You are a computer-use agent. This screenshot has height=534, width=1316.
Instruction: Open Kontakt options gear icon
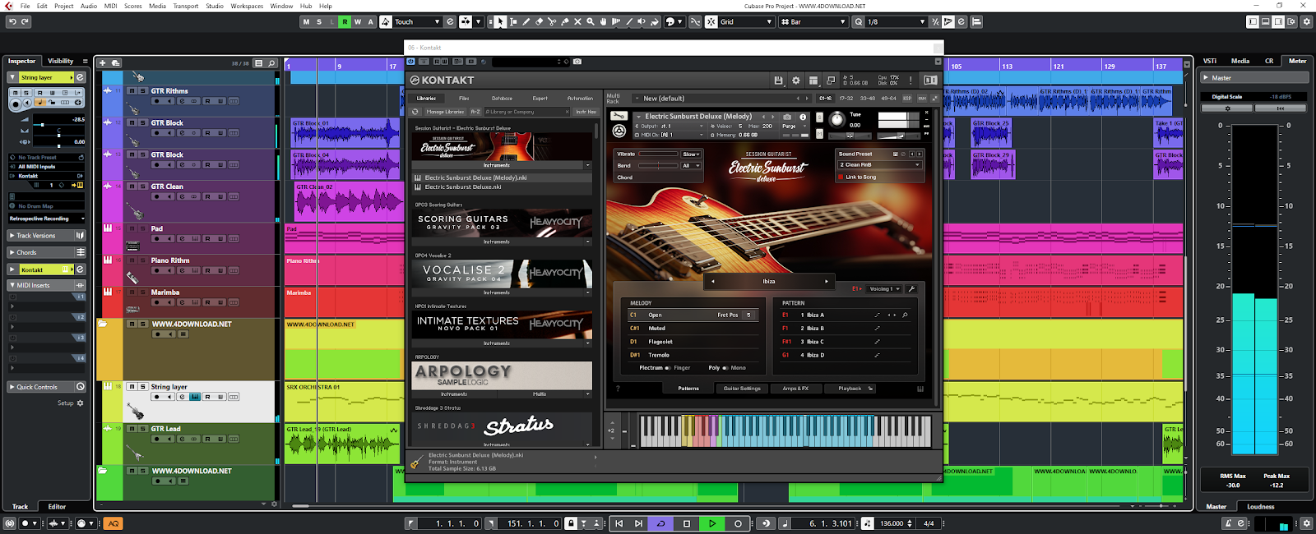click(x=795, y=80)
